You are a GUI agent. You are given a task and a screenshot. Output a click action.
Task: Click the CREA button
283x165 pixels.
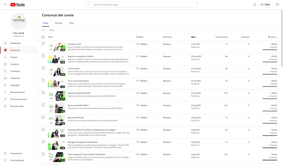click(265, 5)
